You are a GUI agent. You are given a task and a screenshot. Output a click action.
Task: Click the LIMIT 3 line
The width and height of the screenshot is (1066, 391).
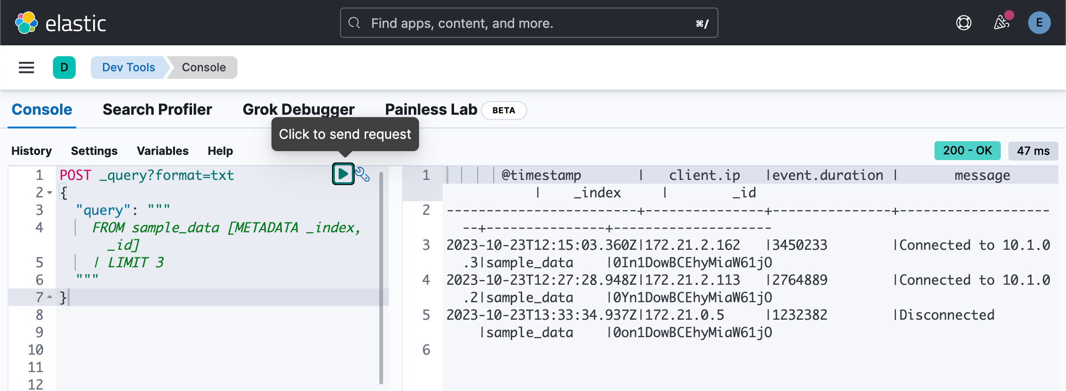click(128, 263)
